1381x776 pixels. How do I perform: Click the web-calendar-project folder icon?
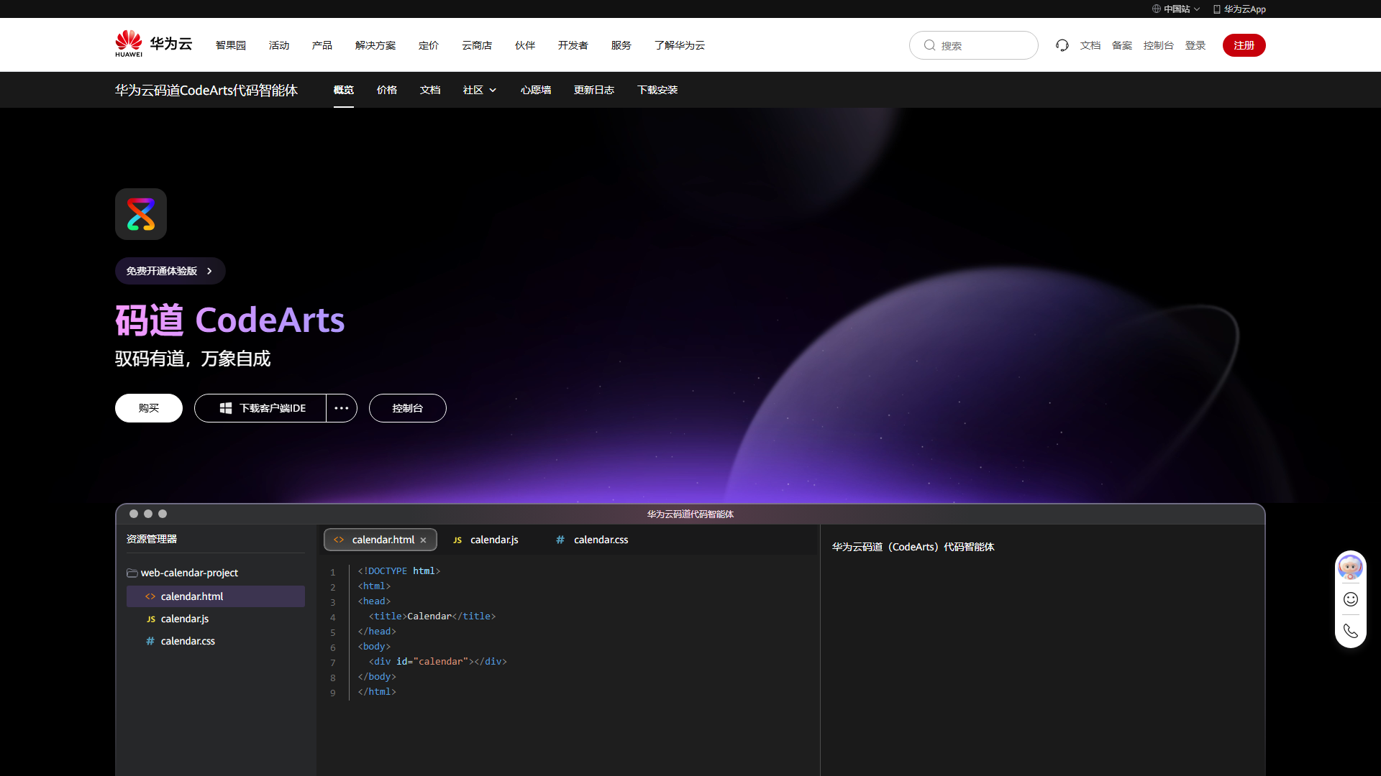132,573
